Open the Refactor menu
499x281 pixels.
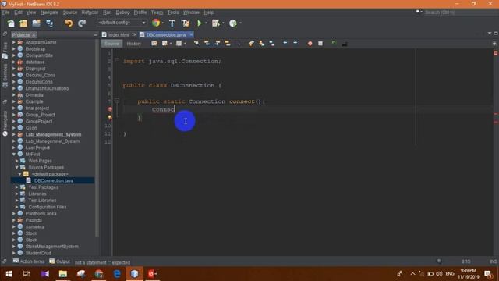click(x=90, y=12)
